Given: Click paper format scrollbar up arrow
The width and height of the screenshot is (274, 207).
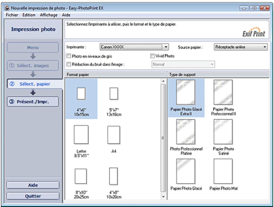Looking at the screenshot, I should click(x=163, y=81).
